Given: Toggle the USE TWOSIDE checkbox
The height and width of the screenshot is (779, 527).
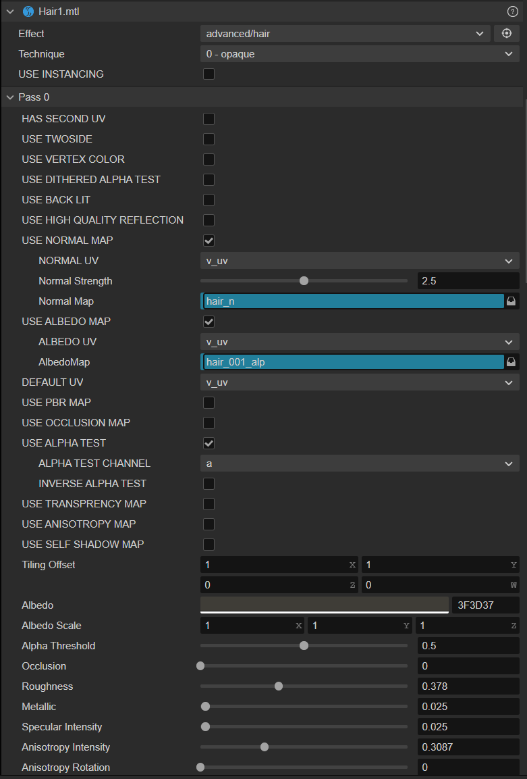Looking at the screenshot, I should [x=209, y=139].
